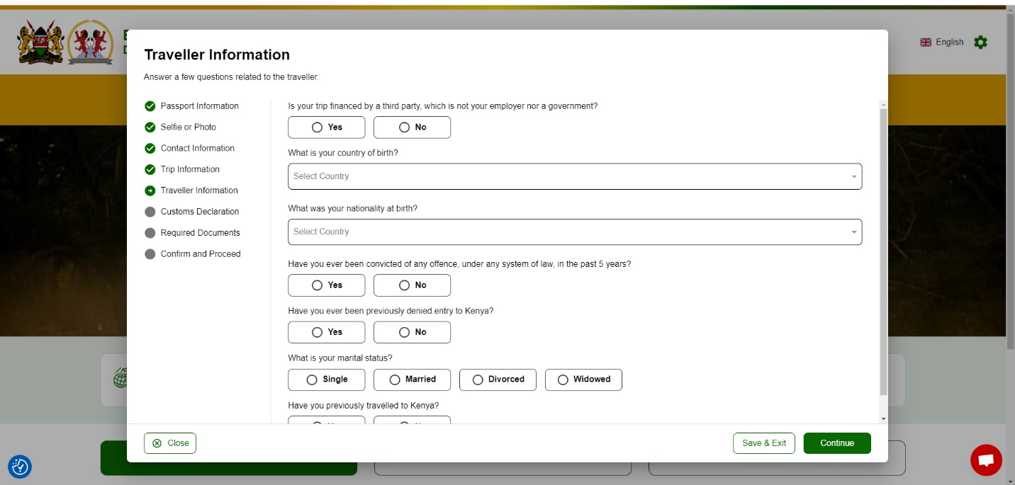The width and height of the screenshot is (1015, 485).
Task: Expand the nationality at birth dropdown arrow
Action: [x=853, y=232]
